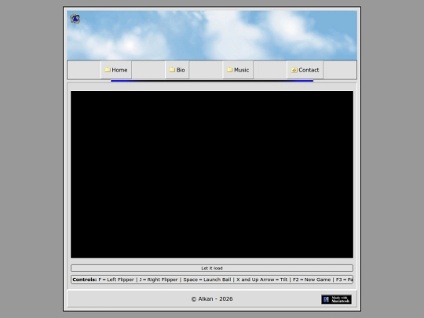Open the Home page button
Screen dimensions: 424x318
click(x=116, y=70)
